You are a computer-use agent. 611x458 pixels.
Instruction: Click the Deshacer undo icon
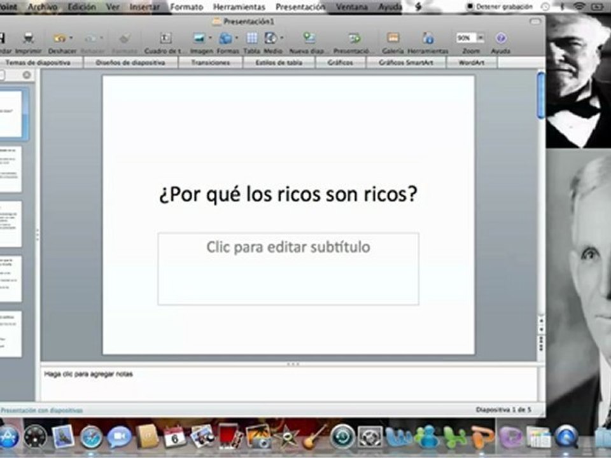(60, 38)
